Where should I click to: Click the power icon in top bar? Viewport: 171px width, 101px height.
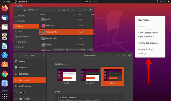[165, 2]
